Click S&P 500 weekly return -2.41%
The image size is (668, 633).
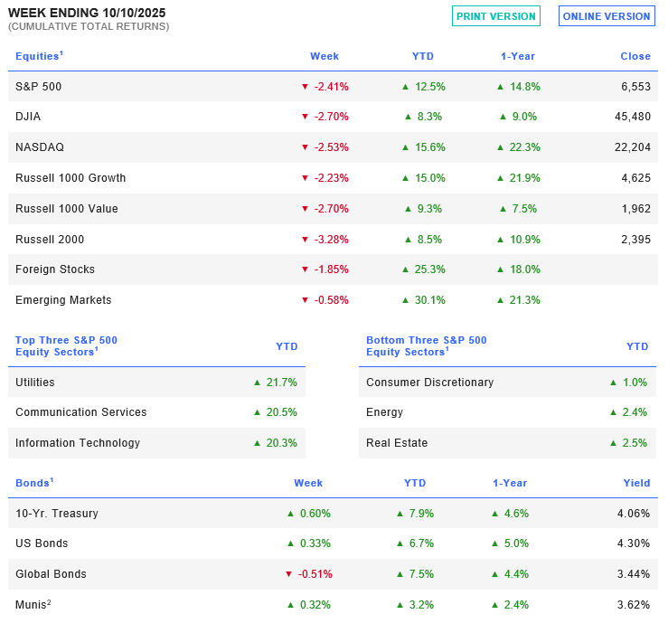point(331,87)
